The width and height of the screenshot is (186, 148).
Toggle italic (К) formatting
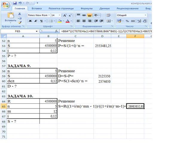coord(36,21)
